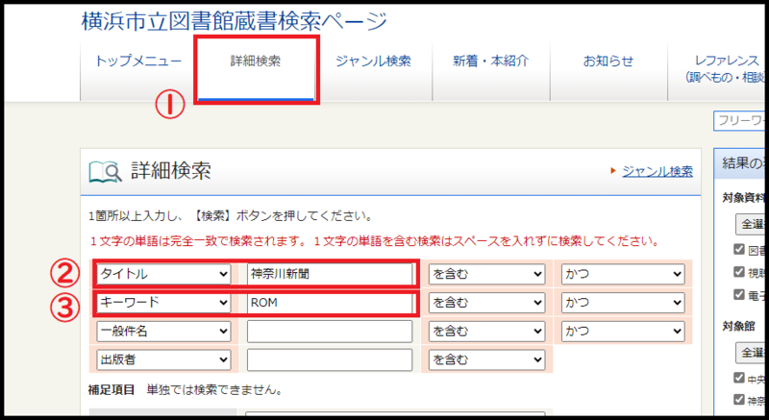
Task: Open the かつ dropdown in the キーワード row
Action: [623, 303]
